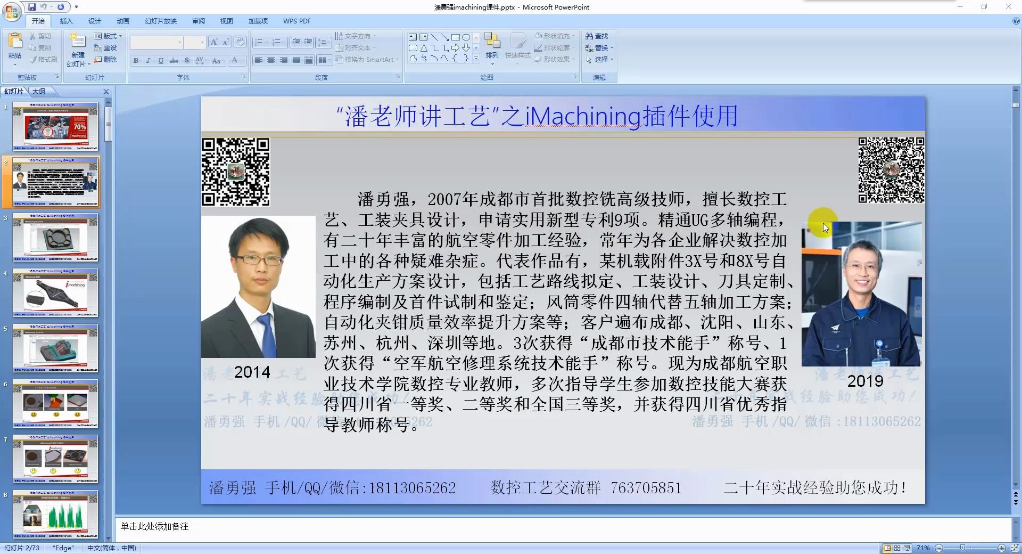Open the 插入 ribbon tab
This screenshot has height=554, width=1022.
click(66, 21)
